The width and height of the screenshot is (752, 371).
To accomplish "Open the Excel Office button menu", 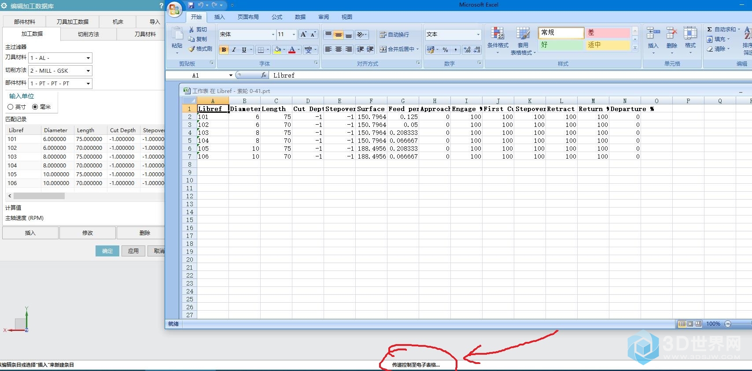I will 174,10.
